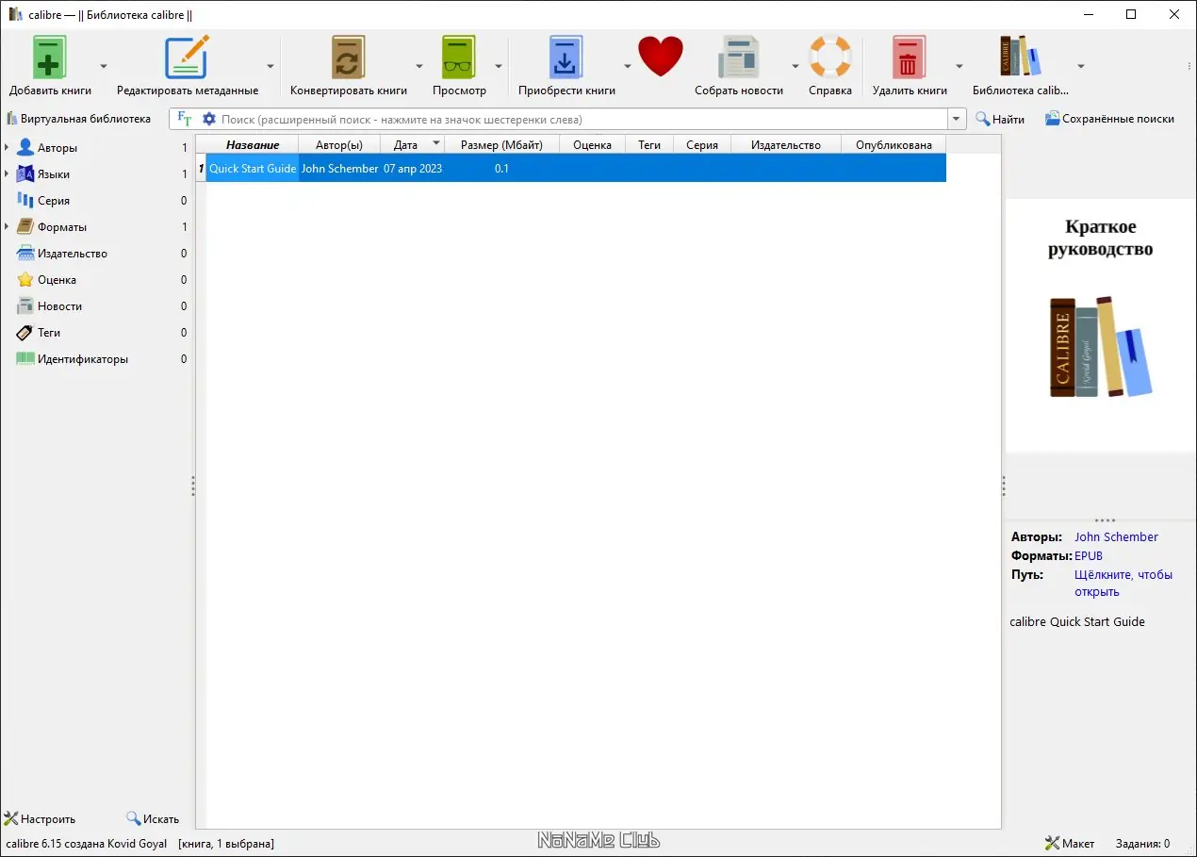This screenshot has width=1197, height=857.
Task: Click the book cover thumbnail Краткое руководство
Action: tap(1100, 325)
